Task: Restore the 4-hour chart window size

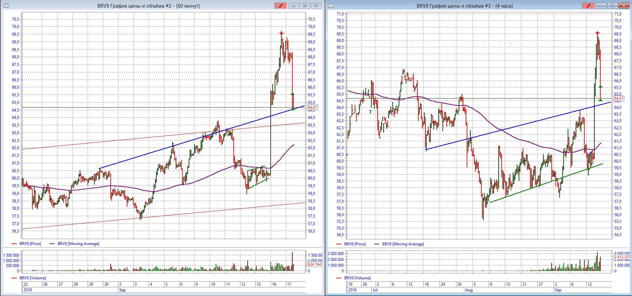Action: click(x=612, y=6)
